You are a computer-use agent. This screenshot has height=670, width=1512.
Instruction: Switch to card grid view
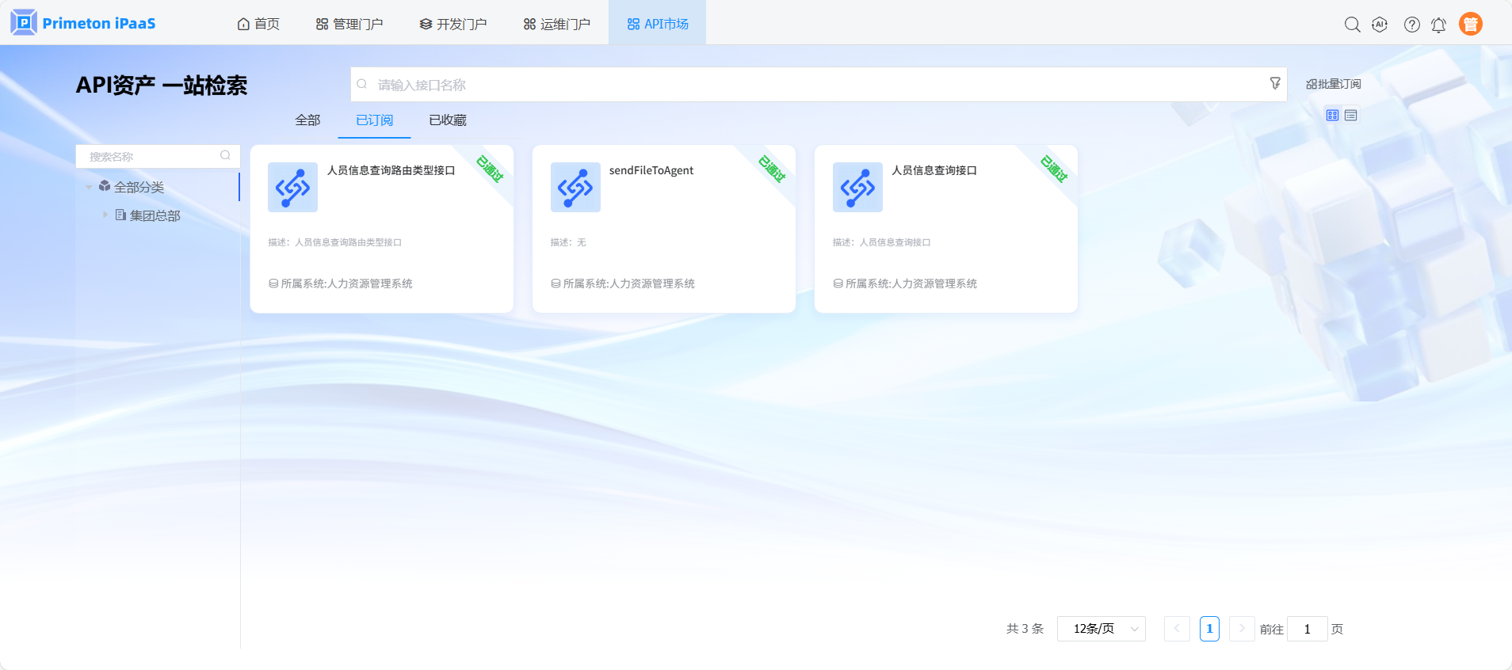click(x=1332, y=116)
